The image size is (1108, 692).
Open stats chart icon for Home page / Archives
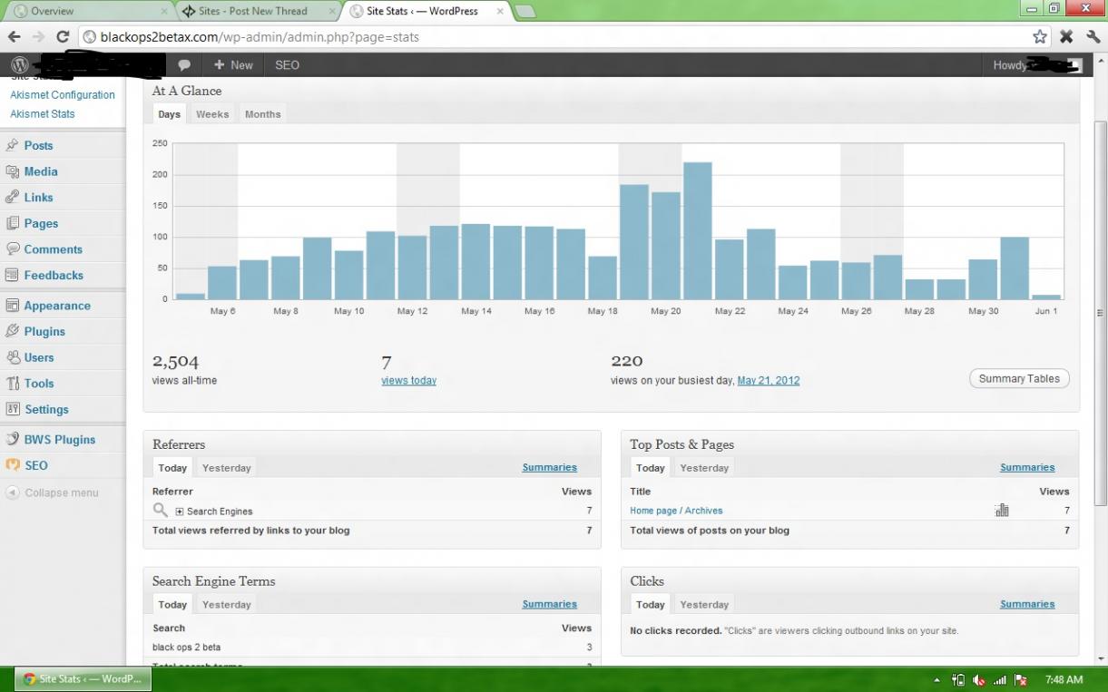[x=1002, y=511]
